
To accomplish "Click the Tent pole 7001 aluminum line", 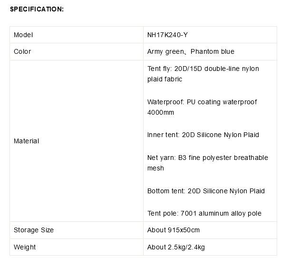I will click(x=204, y=213).
